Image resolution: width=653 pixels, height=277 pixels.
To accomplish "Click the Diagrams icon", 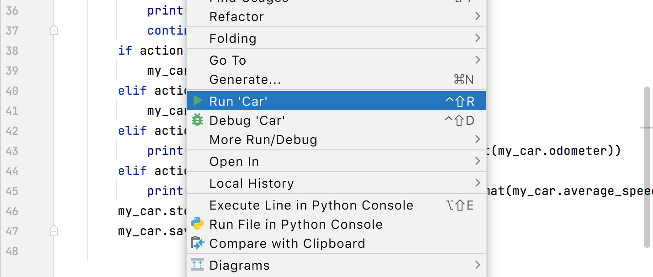I will (x=197, y=264).
